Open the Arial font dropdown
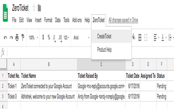The height and width of the screenshot is (109, 174). [81, 38]
